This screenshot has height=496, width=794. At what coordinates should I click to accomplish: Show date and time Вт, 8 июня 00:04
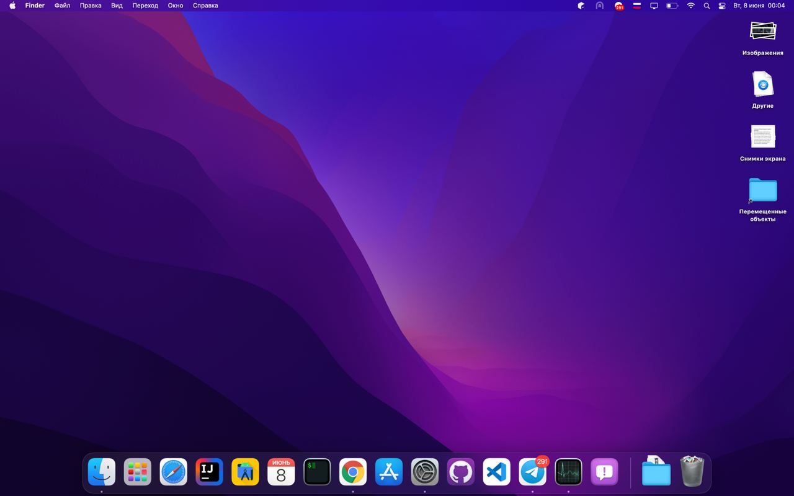pos(759,6)
